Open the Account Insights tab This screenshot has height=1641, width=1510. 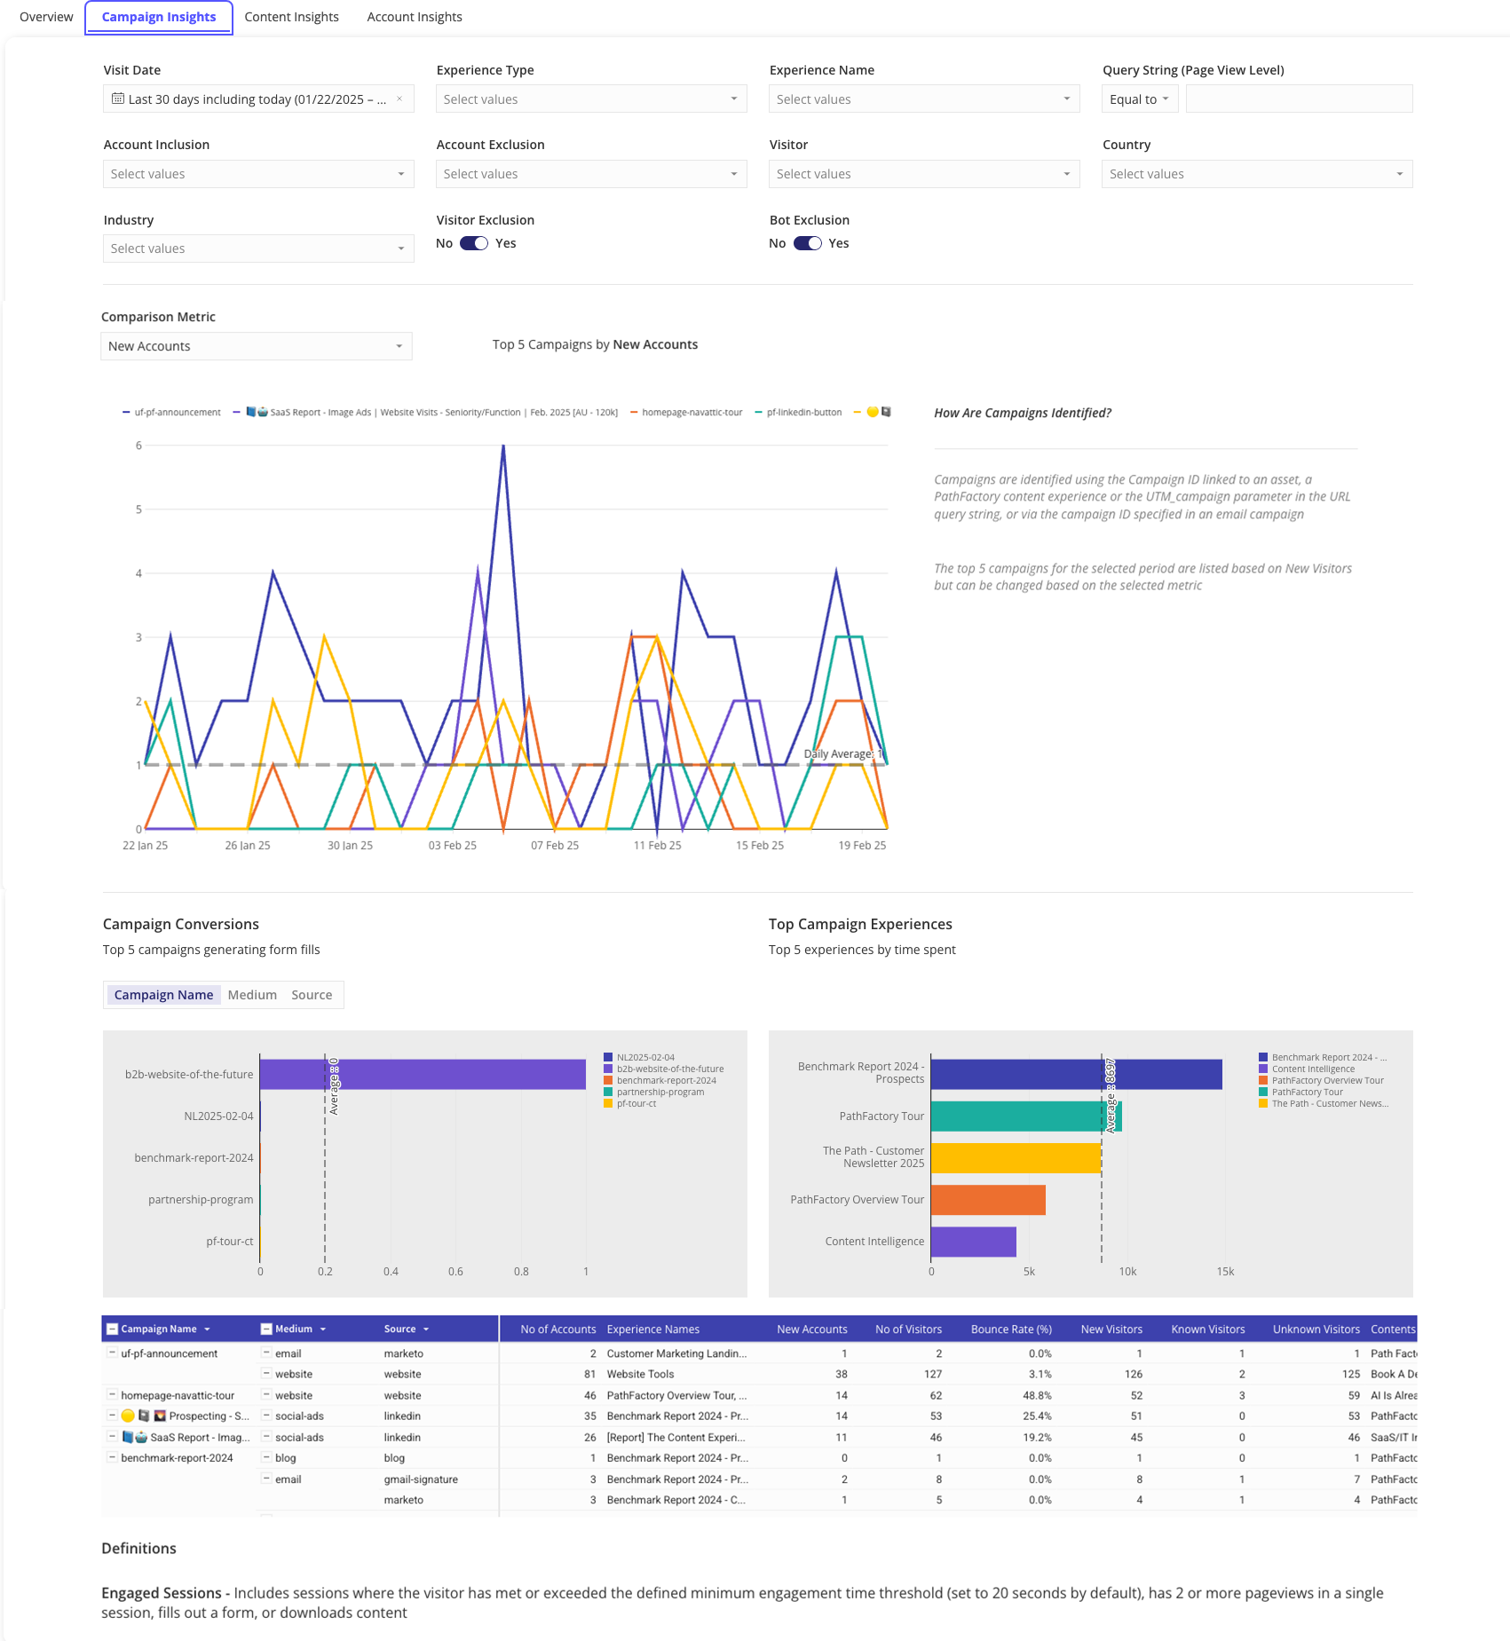coord(414,17)
